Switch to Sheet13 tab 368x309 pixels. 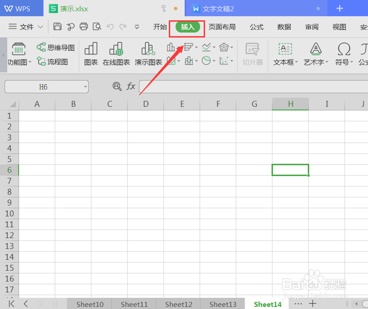[223, 304]
